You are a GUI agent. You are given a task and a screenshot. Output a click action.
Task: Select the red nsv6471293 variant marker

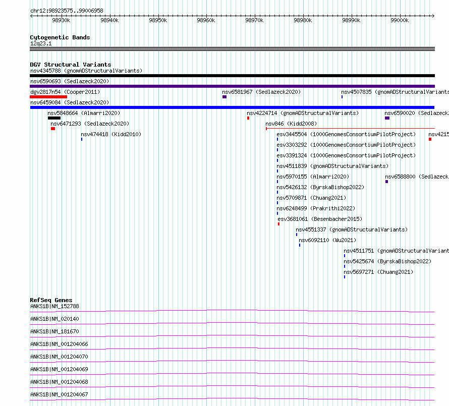tap(53, 129)
